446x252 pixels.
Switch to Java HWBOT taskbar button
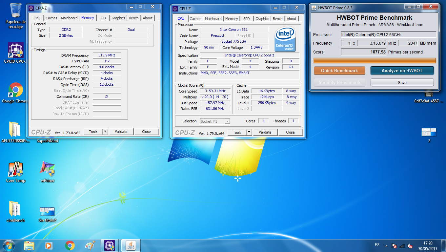tap(131, 245)
